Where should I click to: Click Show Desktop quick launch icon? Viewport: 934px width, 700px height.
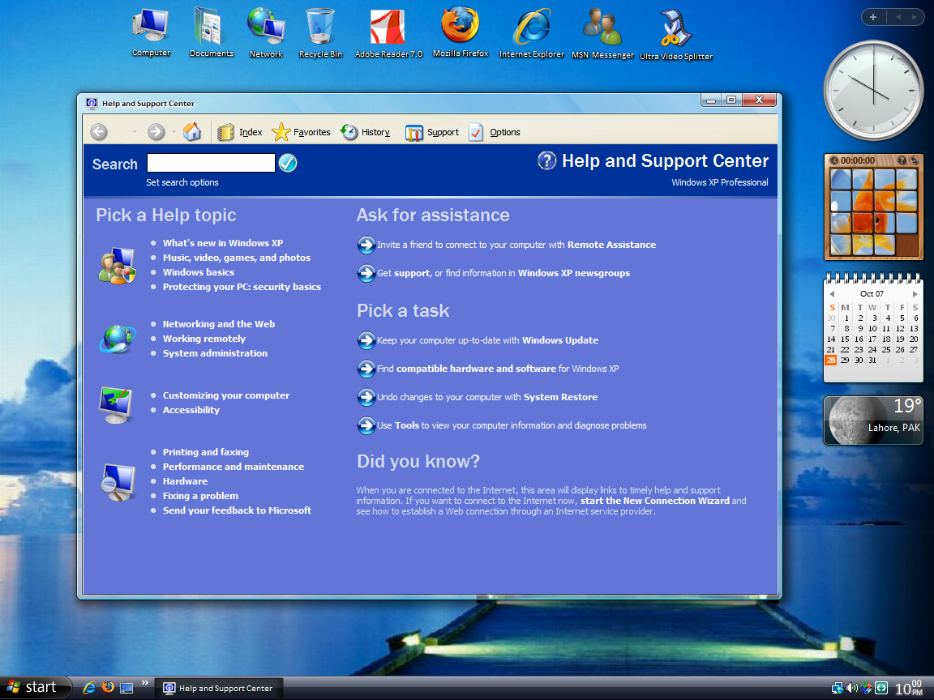(126, 688)
